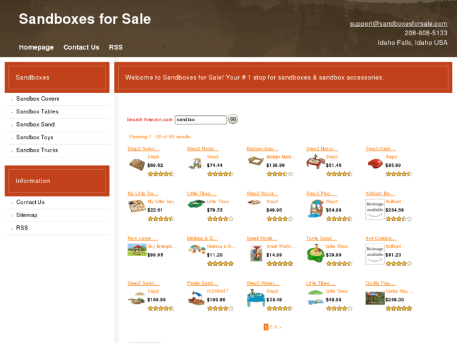The width and height of the screenshot is (457, 343).
Task: Click the KIDKRAFT brand text at $199.96
Action: coord(218,291)
